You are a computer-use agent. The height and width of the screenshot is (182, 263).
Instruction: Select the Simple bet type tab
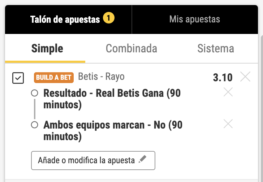(x=47, y=48)
